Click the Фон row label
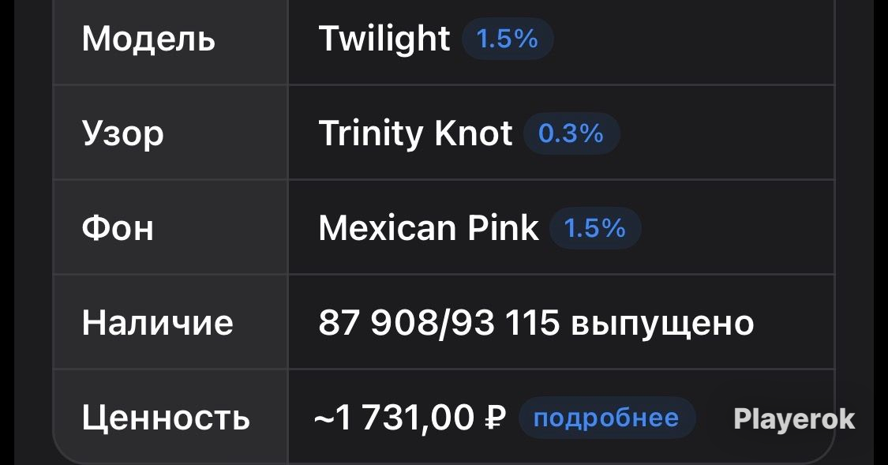Image resolution: width=888 pixels, height=465 pixels. pyautogui.click(x=118, y=228)
